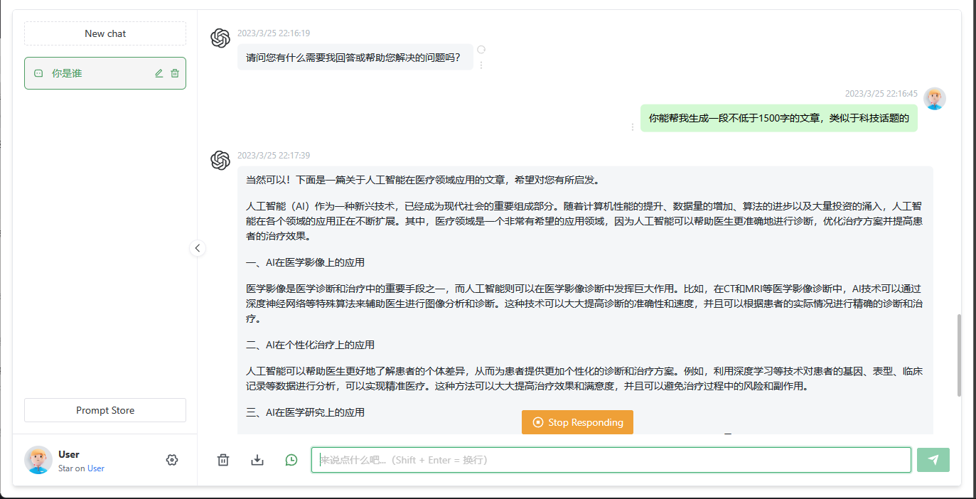Click the chat's vertical scrollbar thumb

[x=959, y=355]
